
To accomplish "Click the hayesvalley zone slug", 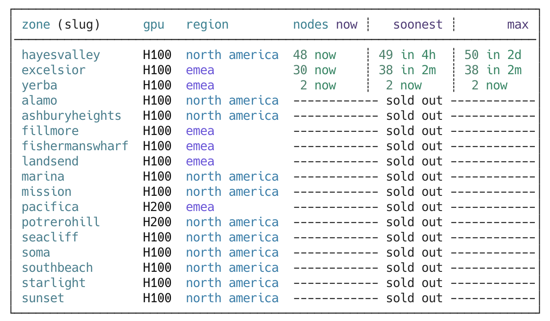I will click(61, 55).
